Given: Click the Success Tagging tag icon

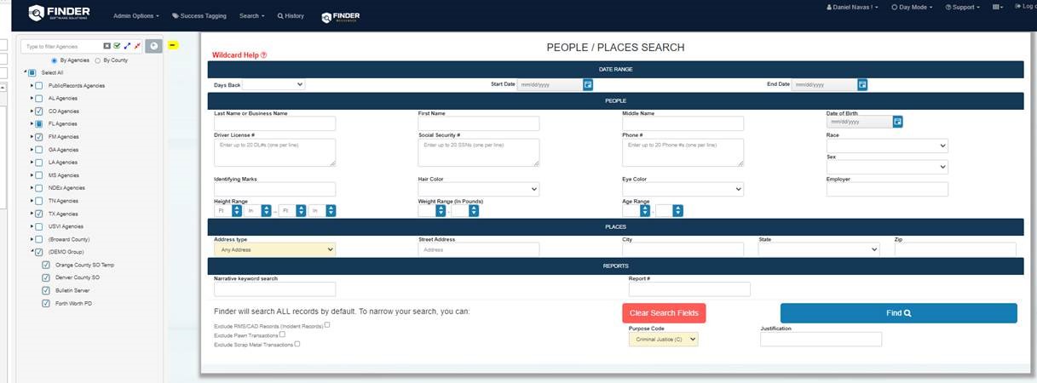Looking at the screenshot, I should tap(175, 16).
